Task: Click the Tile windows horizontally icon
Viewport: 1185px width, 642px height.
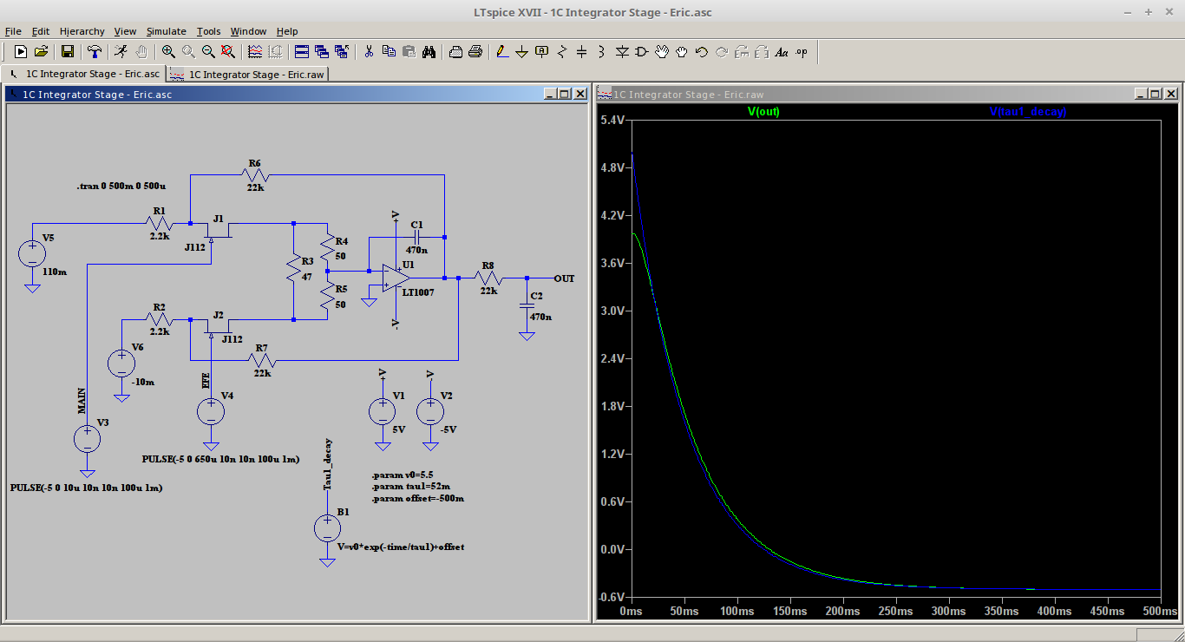Action: (302, 52)
